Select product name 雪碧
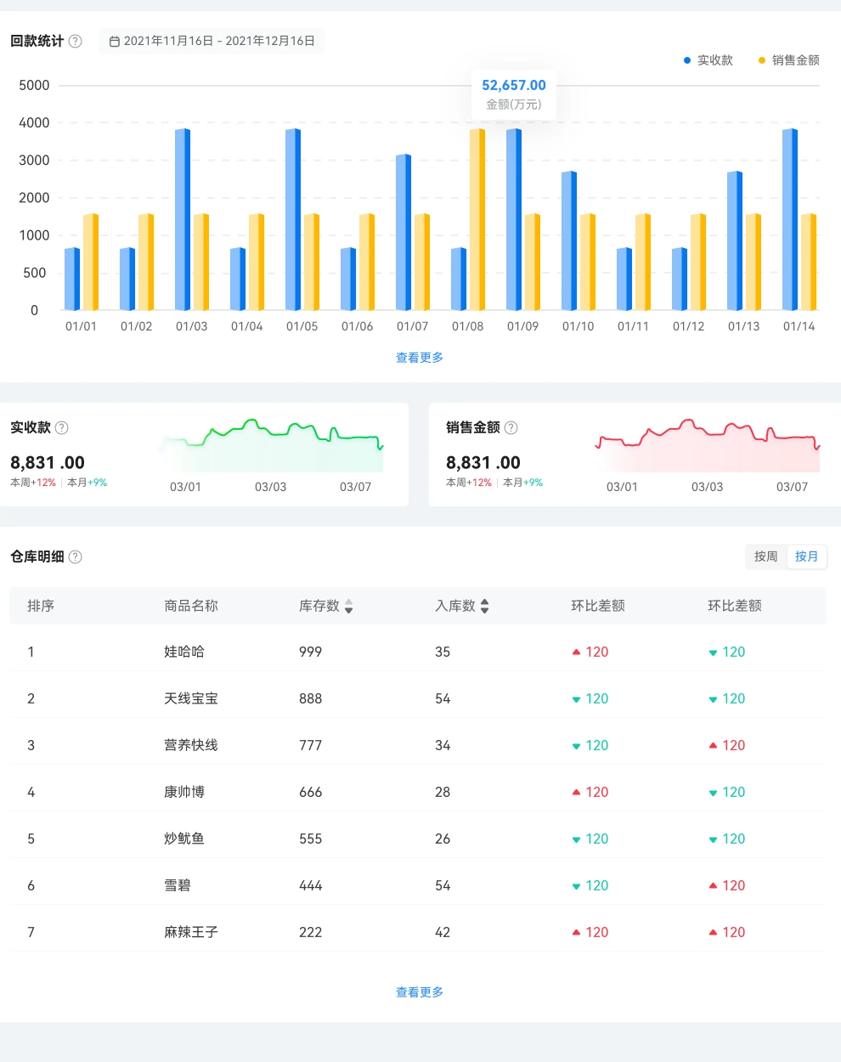 tap(178, 885)
